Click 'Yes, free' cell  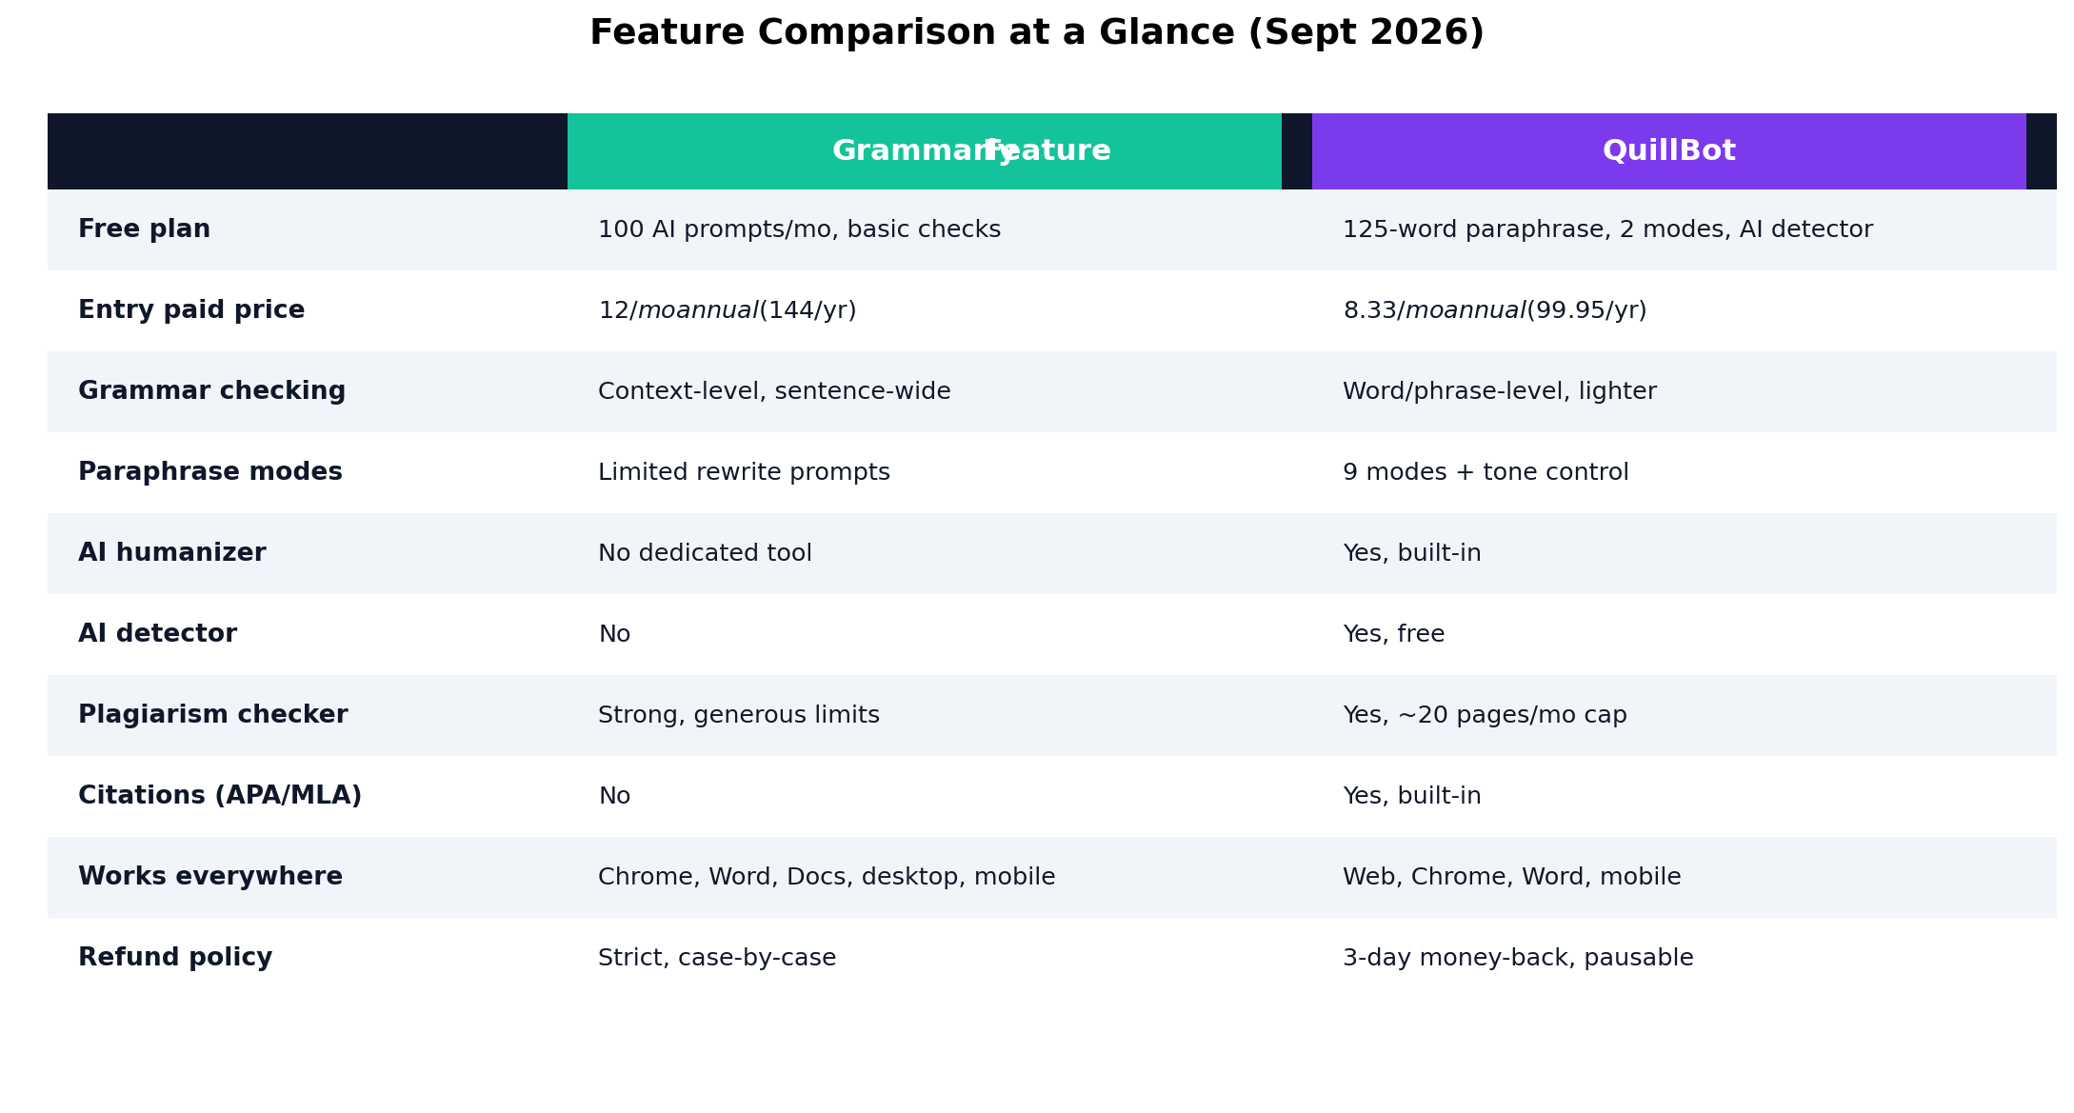1394,634
